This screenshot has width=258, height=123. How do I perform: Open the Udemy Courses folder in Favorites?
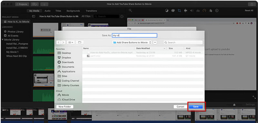(x=68, y=85)
